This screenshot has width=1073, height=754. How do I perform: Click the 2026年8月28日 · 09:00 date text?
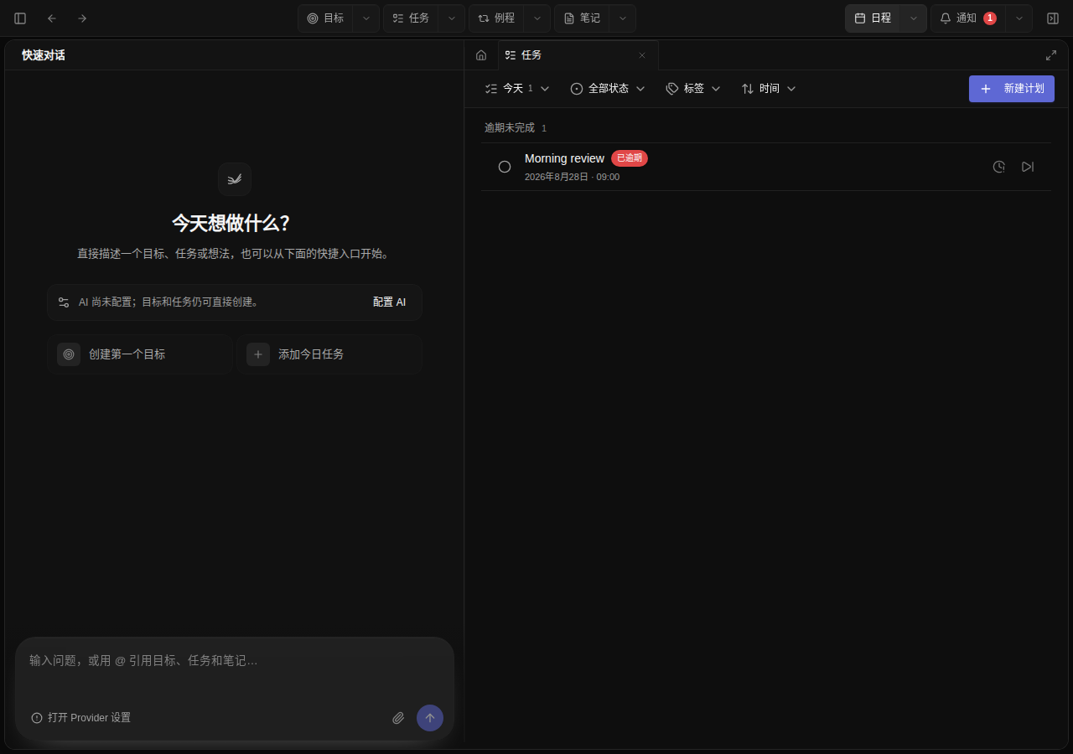click(572, 178)
